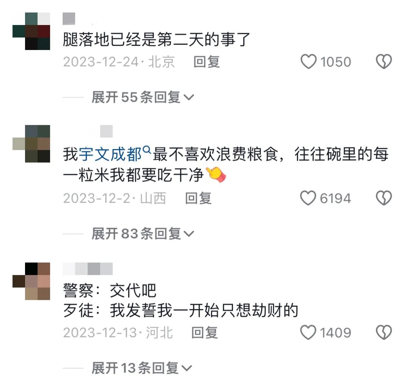Expand 55 replies under first comment

tap(142, 97)
